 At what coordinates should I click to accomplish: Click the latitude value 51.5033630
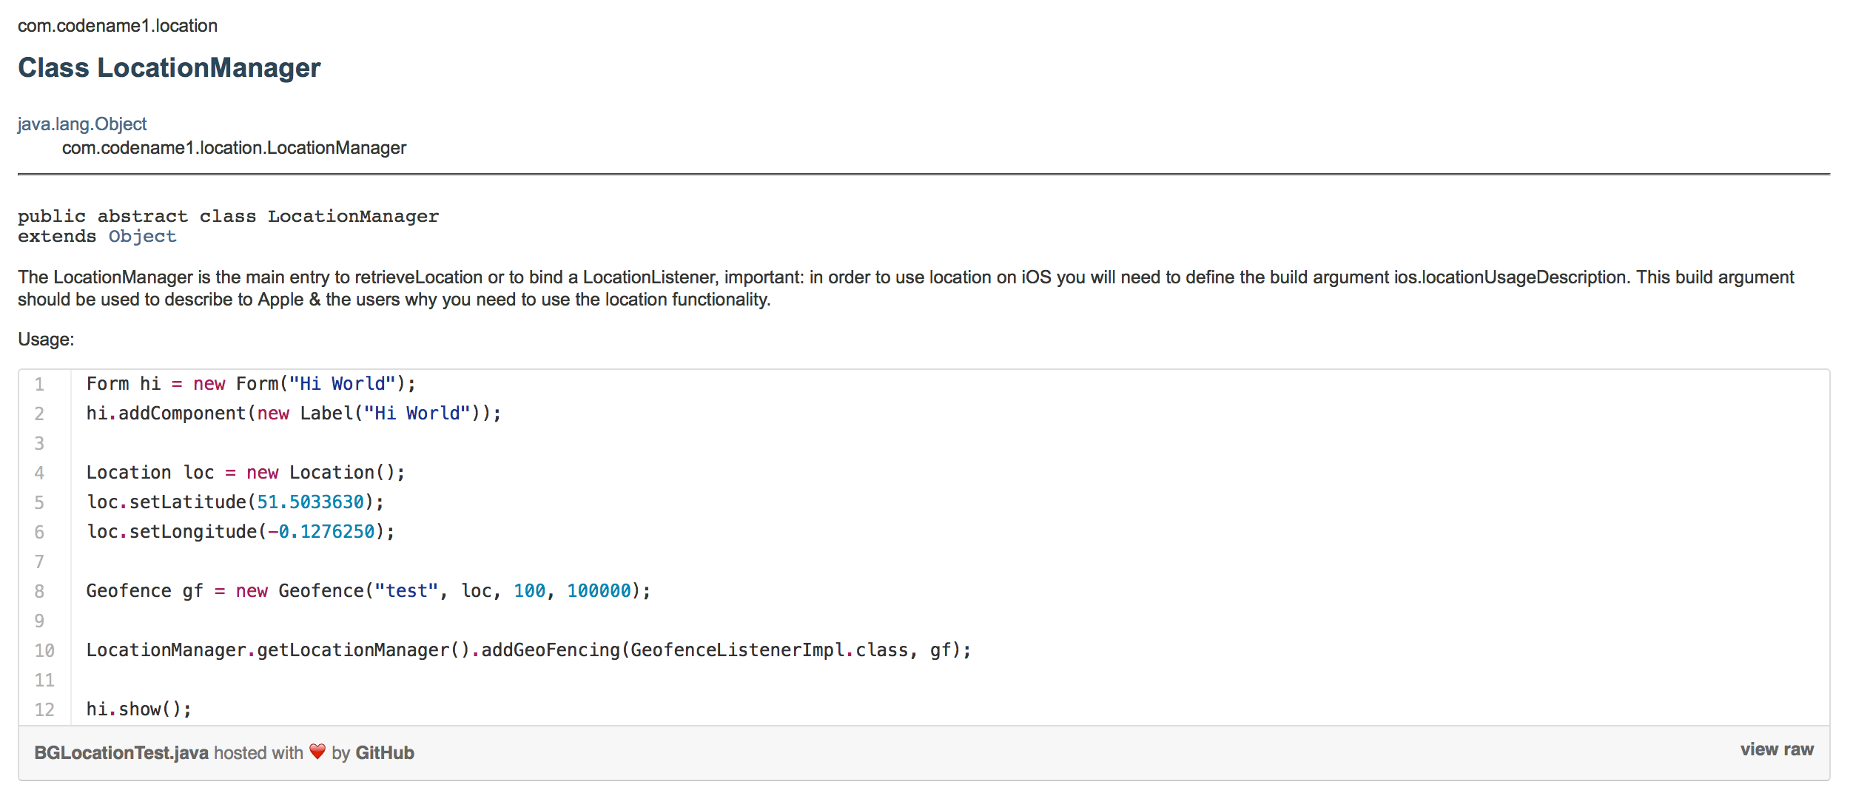click(309, 502)
